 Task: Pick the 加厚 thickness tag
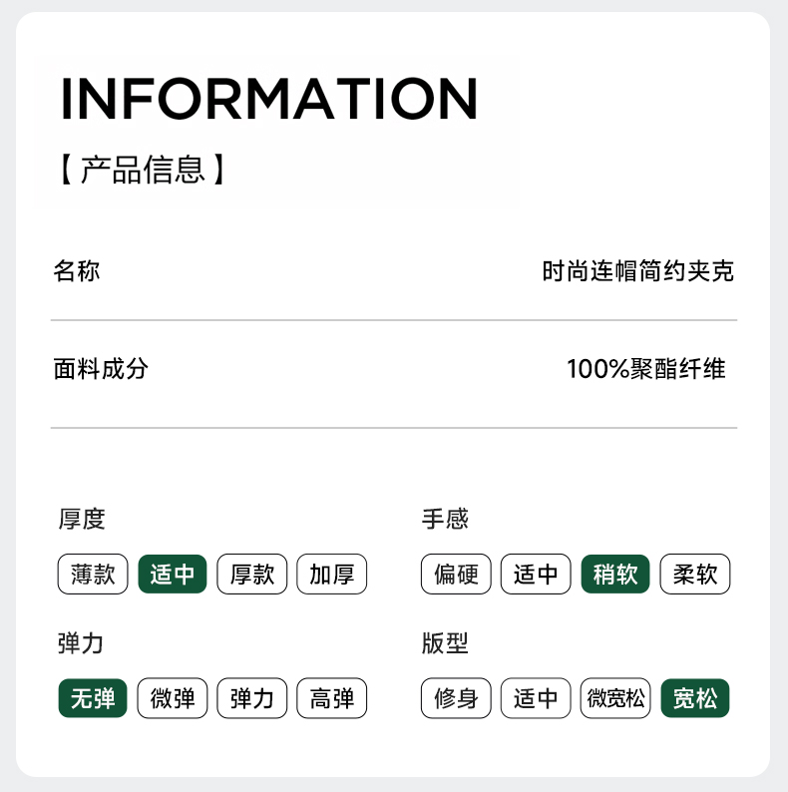click(332, 575)
